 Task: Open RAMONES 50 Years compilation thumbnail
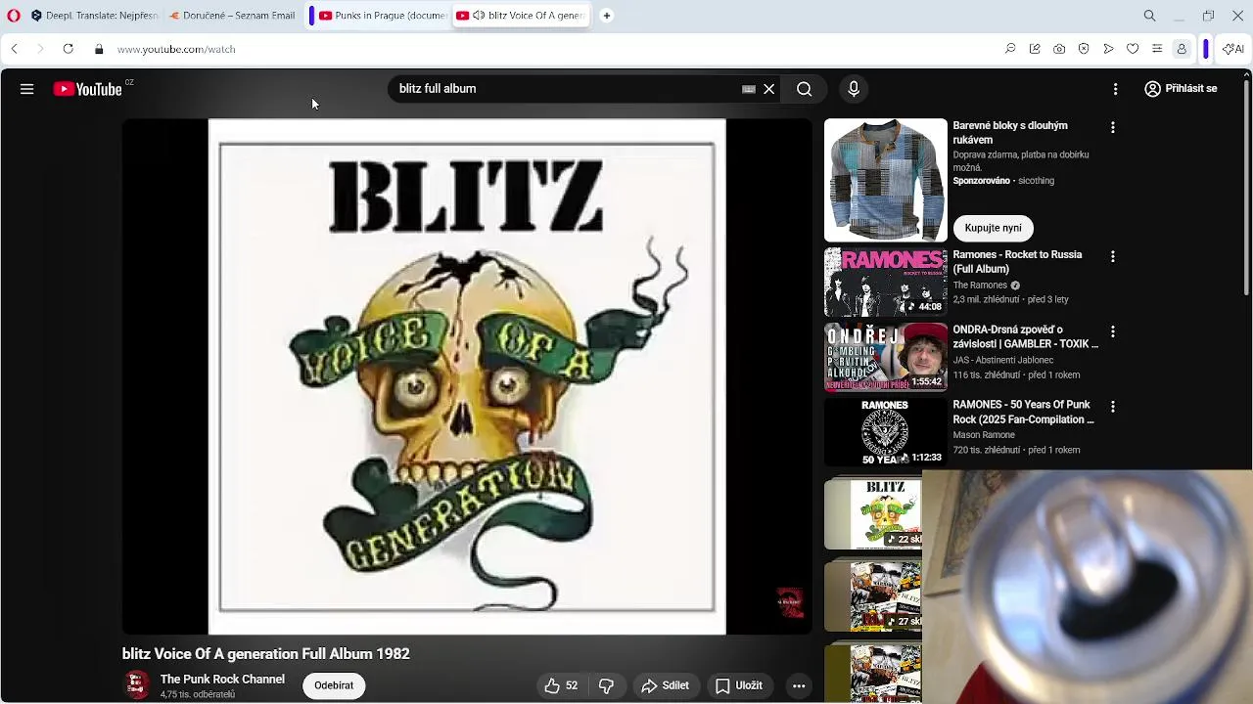coord(886,431)
